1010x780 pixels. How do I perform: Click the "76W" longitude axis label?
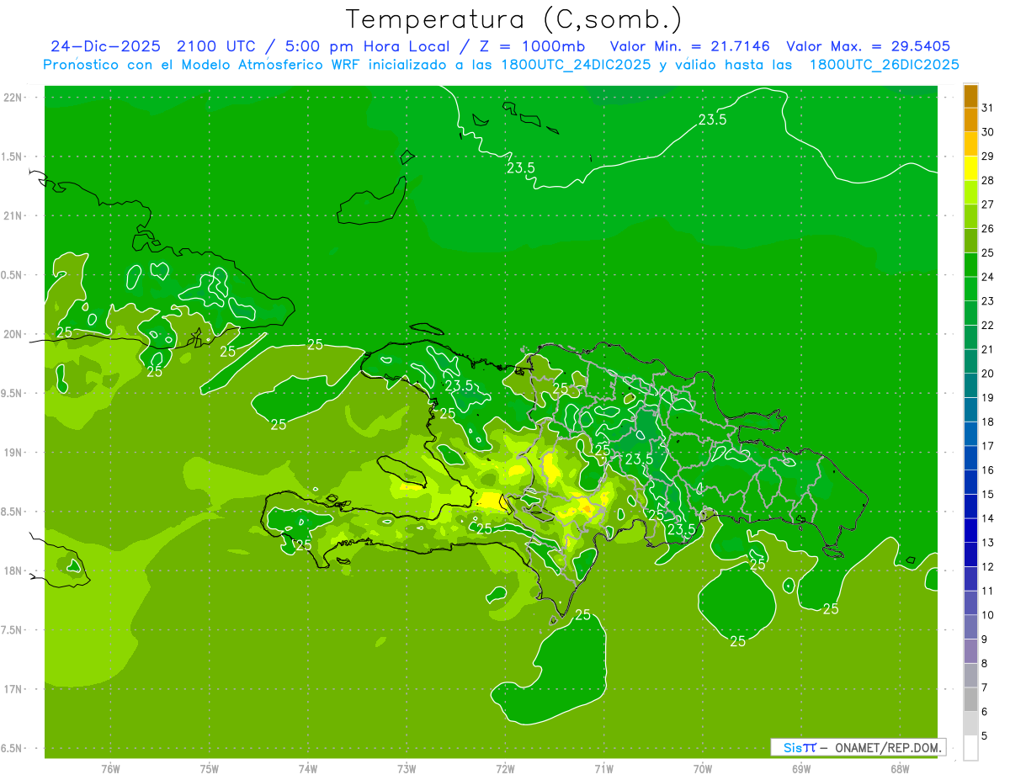coord(110,768)
